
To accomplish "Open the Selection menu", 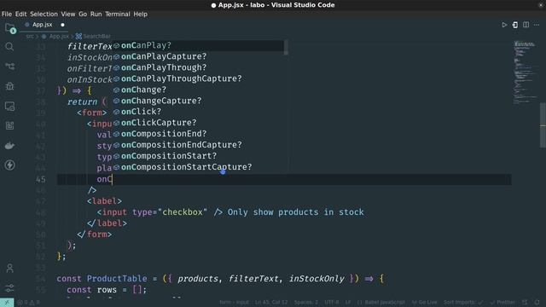I will [44, 14].
